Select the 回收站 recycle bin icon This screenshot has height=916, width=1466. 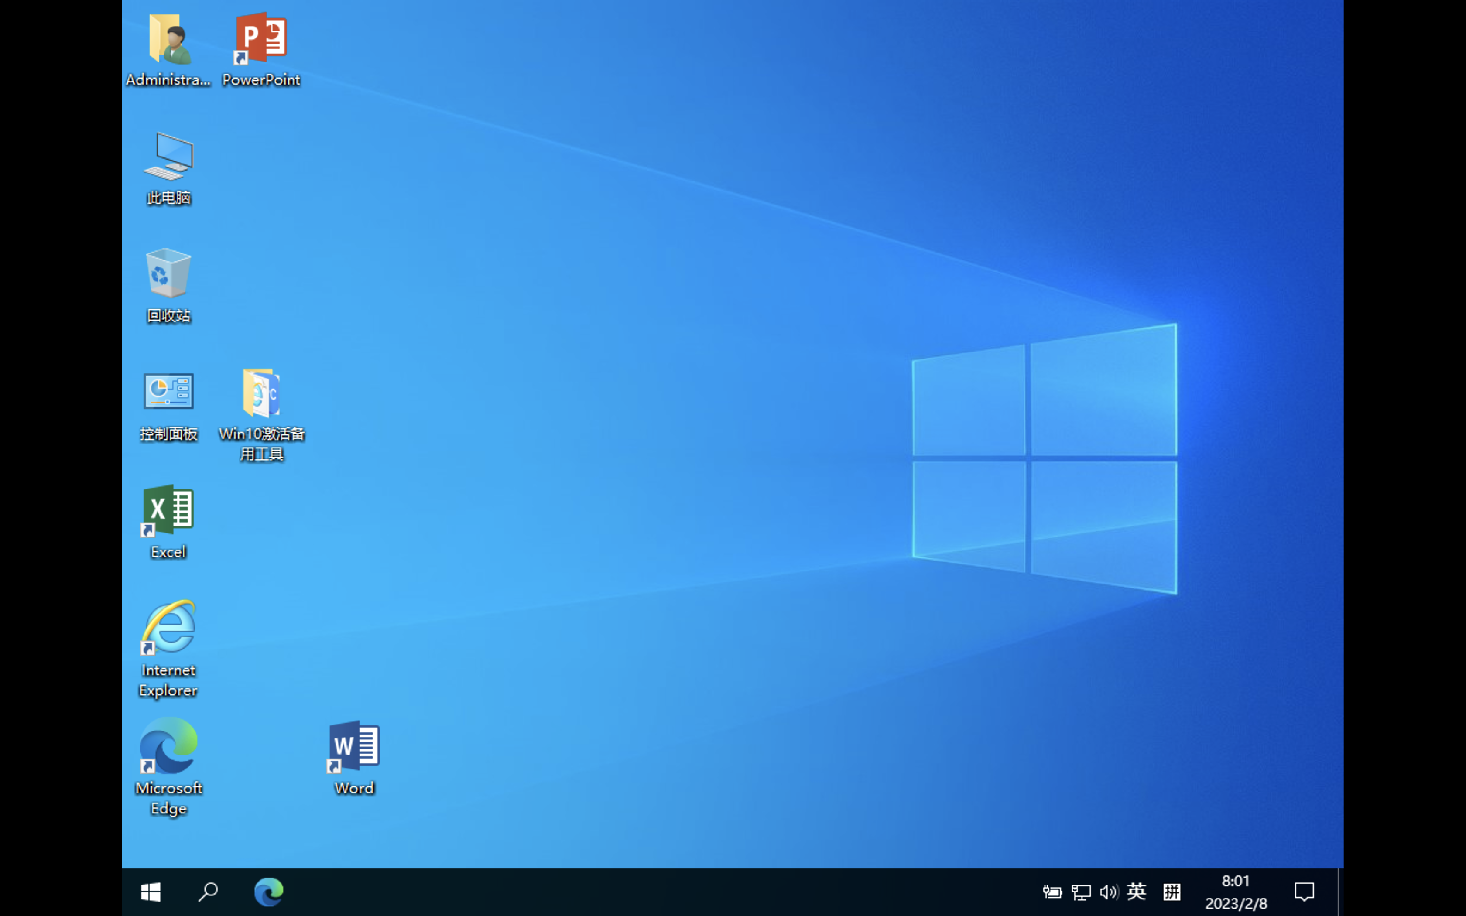pyautogui.click(x=168, y=274)
